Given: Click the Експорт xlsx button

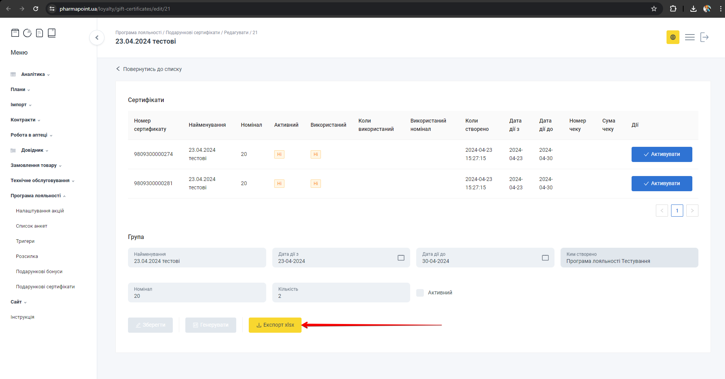Looking at the screenshot, I should coord(275,325).
